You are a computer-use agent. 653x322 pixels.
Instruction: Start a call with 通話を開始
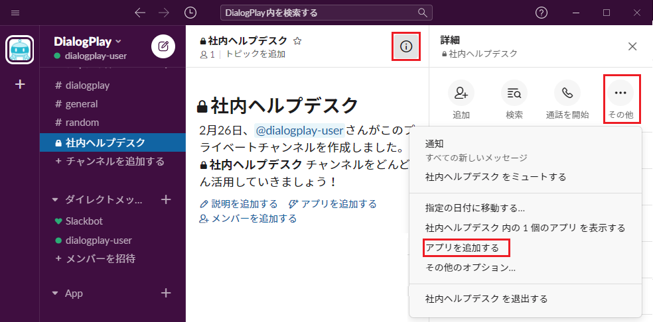[567, 93]
